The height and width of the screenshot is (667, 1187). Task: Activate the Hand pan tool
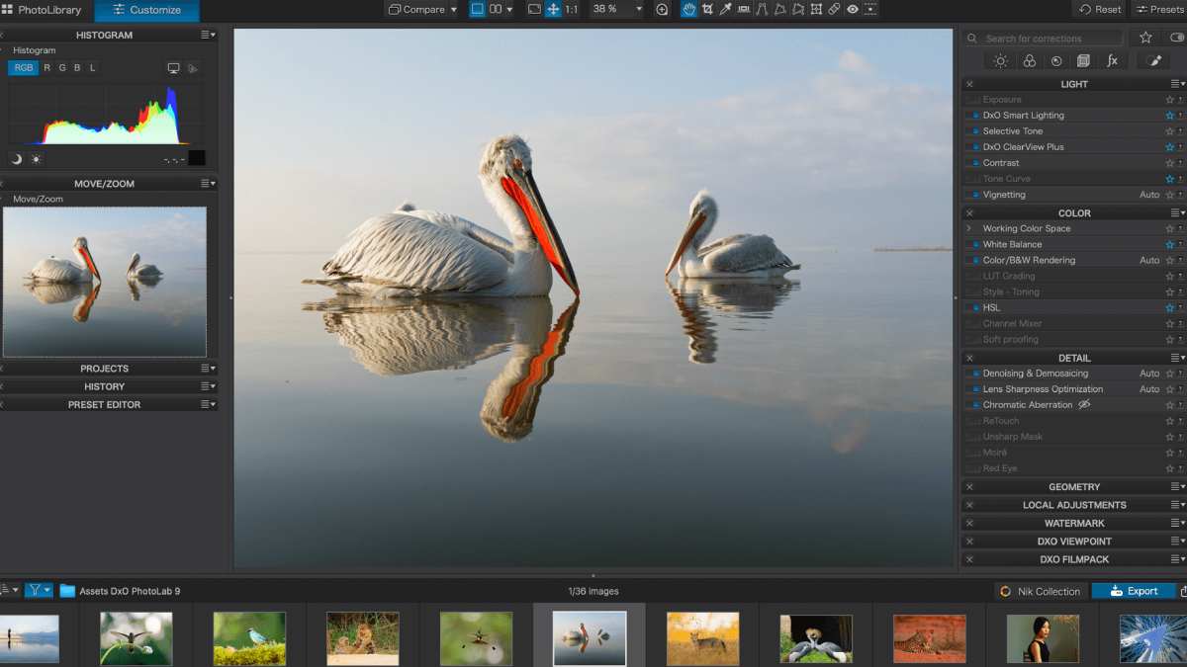688,10
